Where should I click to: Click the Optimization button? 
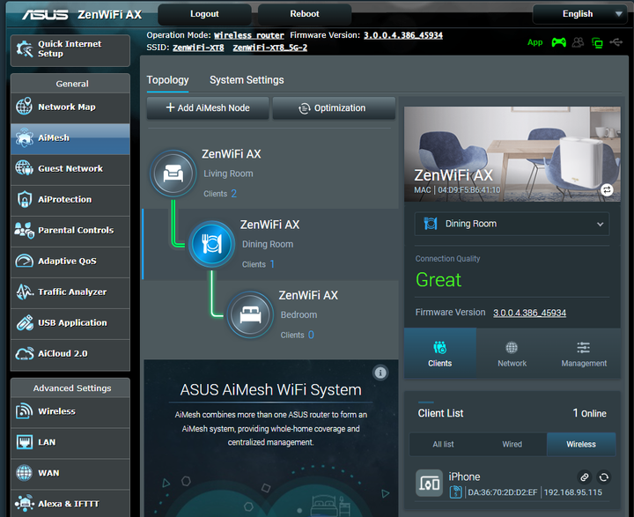tap(334, 108)
